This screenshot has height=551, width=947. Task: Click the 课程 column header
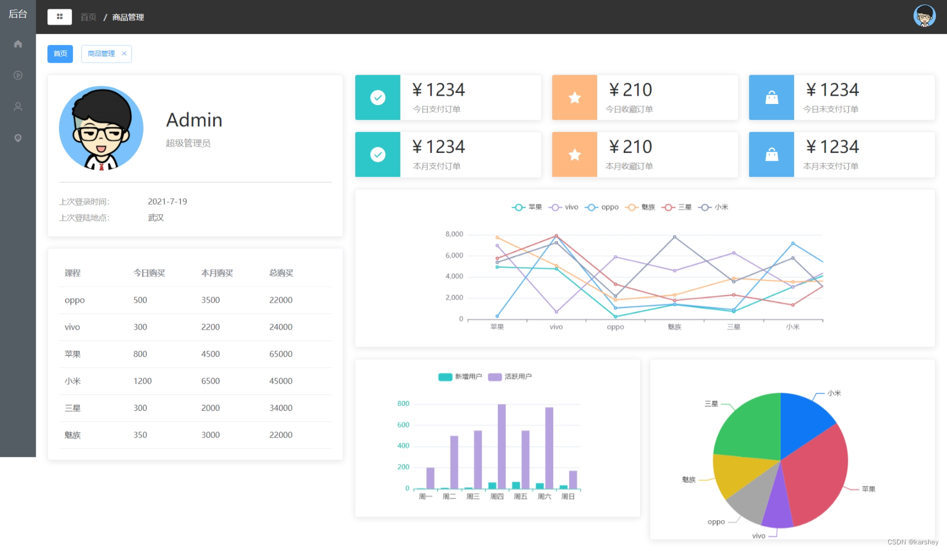click(73, 273)
